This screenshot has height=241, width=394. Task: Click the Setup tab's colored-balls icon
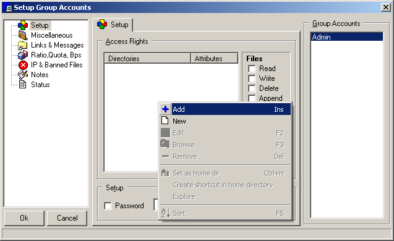102,24
